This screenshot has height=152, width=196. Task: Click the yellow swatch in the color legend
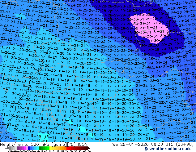(x=51, y=148)
